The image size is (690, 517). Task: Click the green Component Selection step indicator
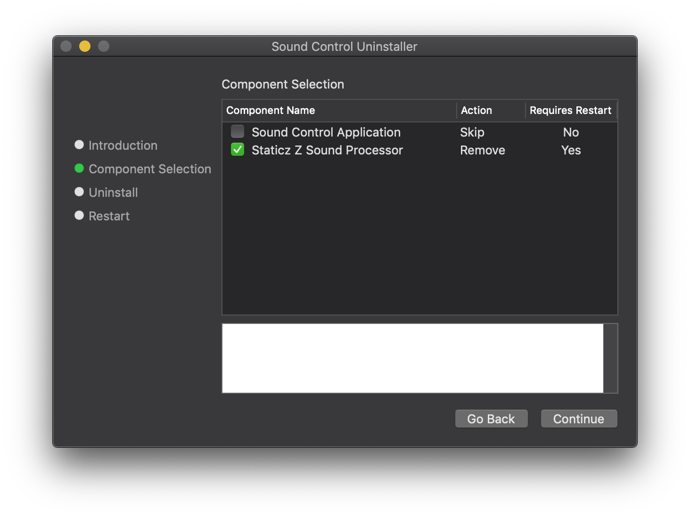coord(79,168)
